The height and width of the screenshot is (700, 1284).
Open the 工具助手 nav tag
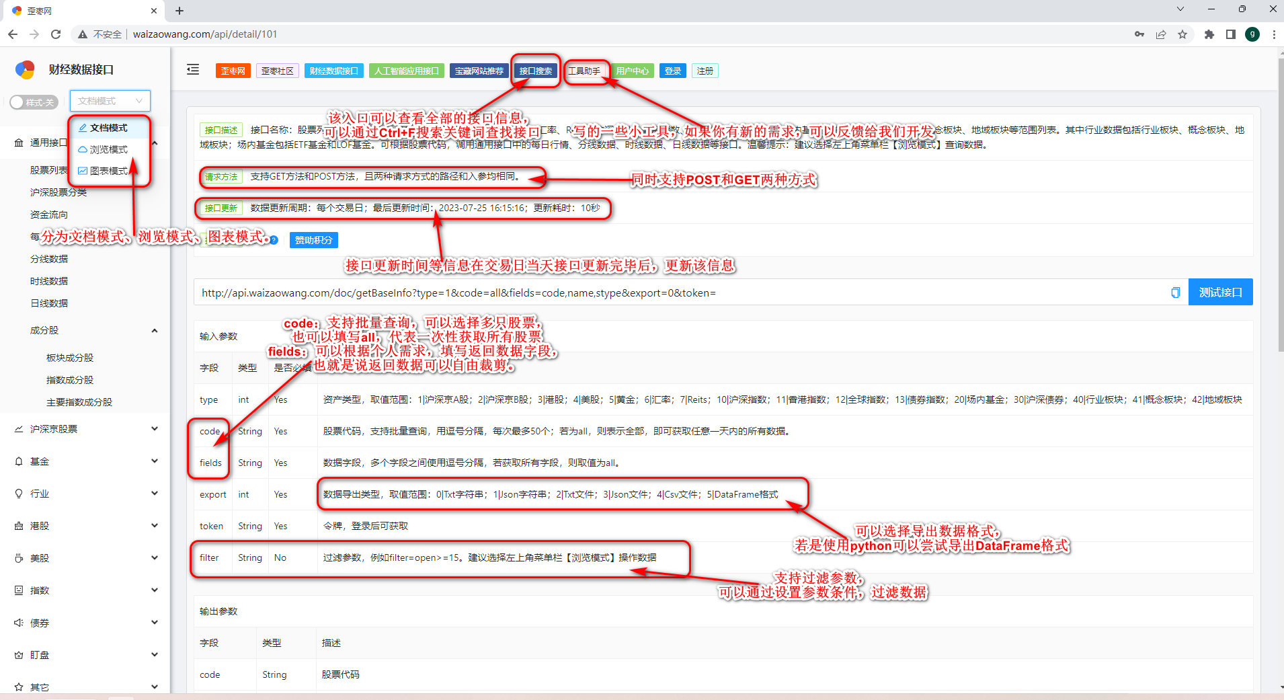pyautogui.click(x=584, y=71)
